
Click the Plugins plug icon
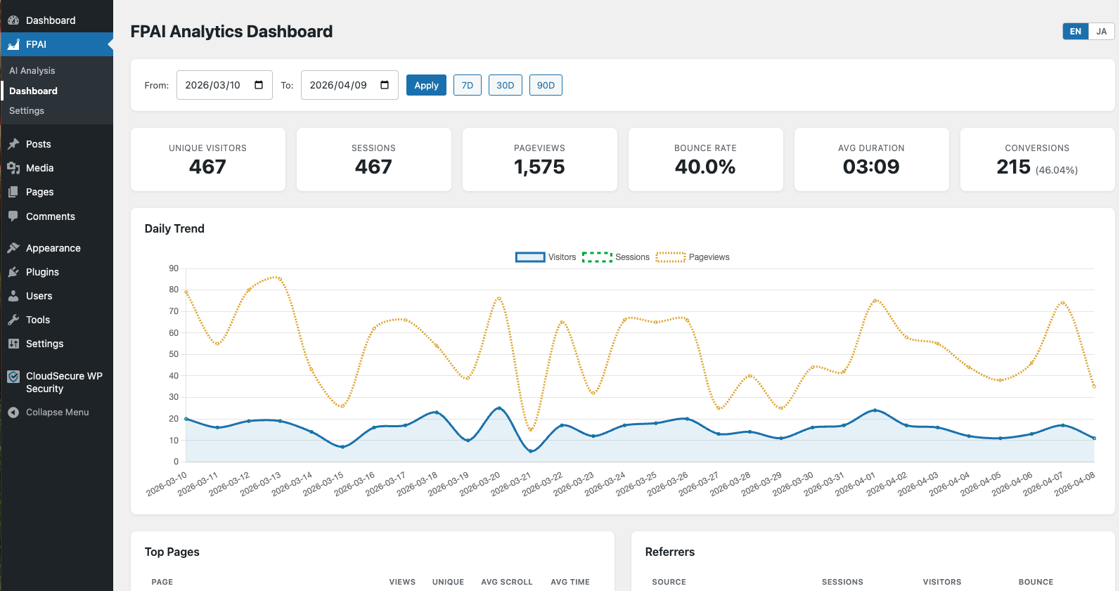point(13,272)
